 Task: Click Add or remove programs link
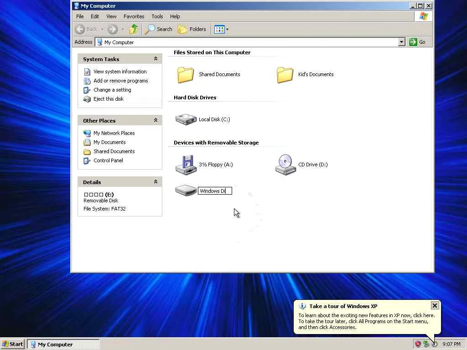(x=120, y=81)
